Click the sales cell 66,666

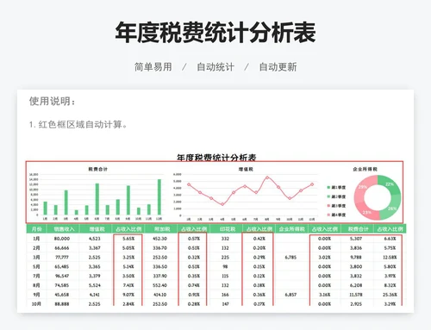pyautogui.click(x=62, y=248)
